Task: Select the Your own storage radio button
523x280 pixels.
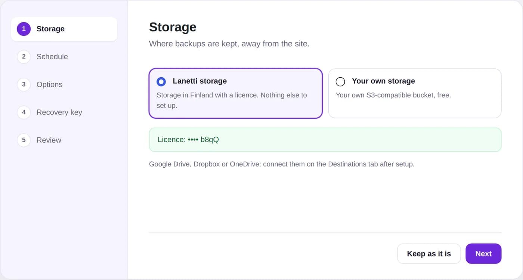Action: pyautogui.click(x=340, y=81)
